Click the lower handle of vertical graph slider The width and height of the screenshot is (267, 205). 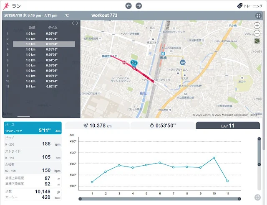[x=259, y=164]
